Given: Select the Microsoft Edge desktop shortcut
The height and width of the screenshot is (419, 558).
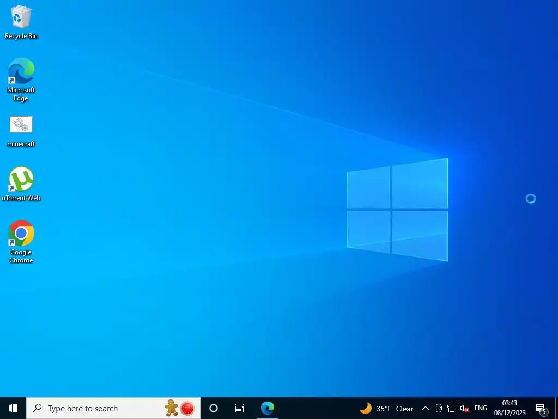Looking at the screenshot, I should [21, 80].
